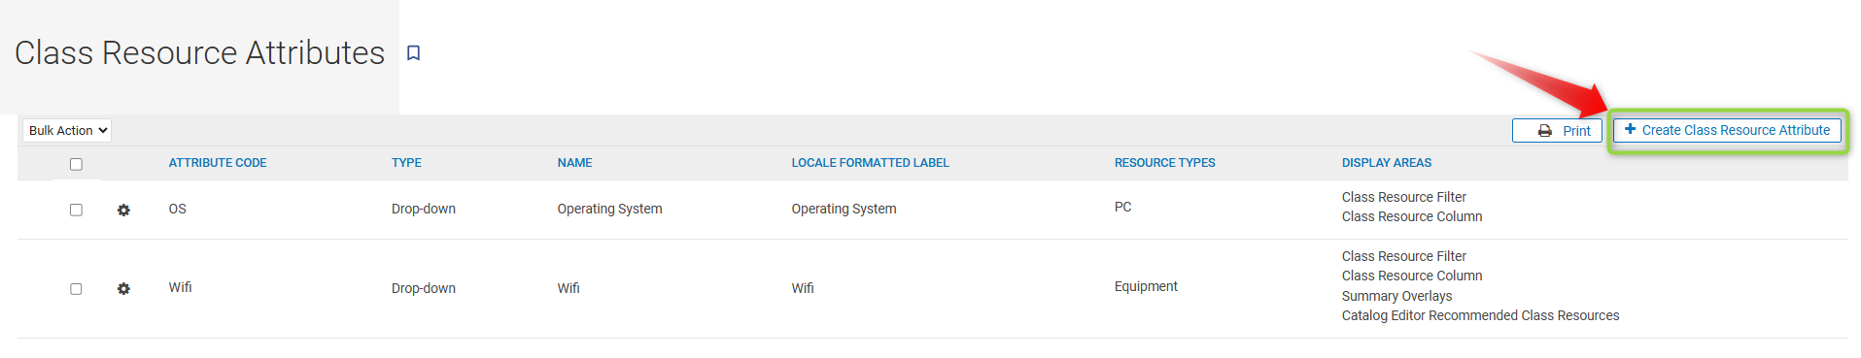The width and height of the screenshot is (1861, 358).
Task: Click the Print button
Action: pos(1557,131)
